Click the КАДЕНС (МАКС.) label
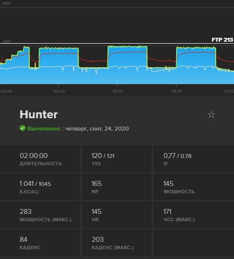This screenshot has width=234, height=259. 113,248
